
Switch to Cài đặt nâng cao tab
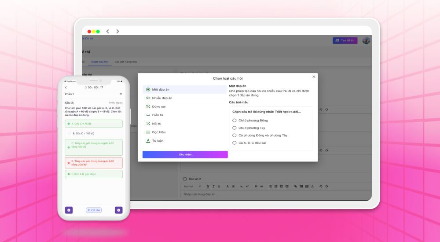click(x=126, y=62)
